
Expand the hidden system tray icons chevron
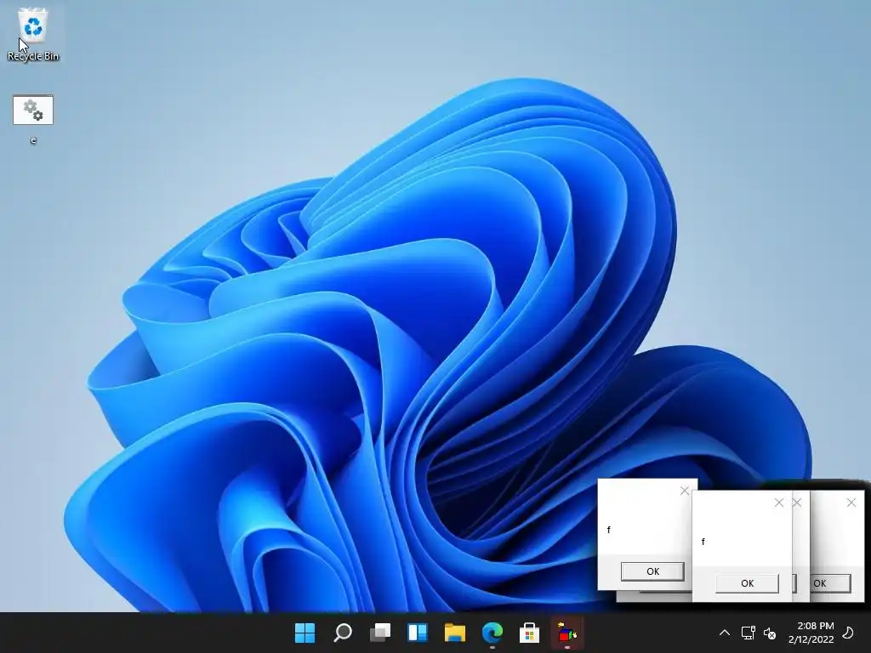(x=725, y=633)
